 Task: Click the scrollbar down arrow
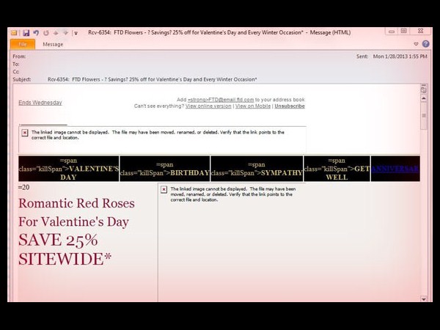coord(424,299)
